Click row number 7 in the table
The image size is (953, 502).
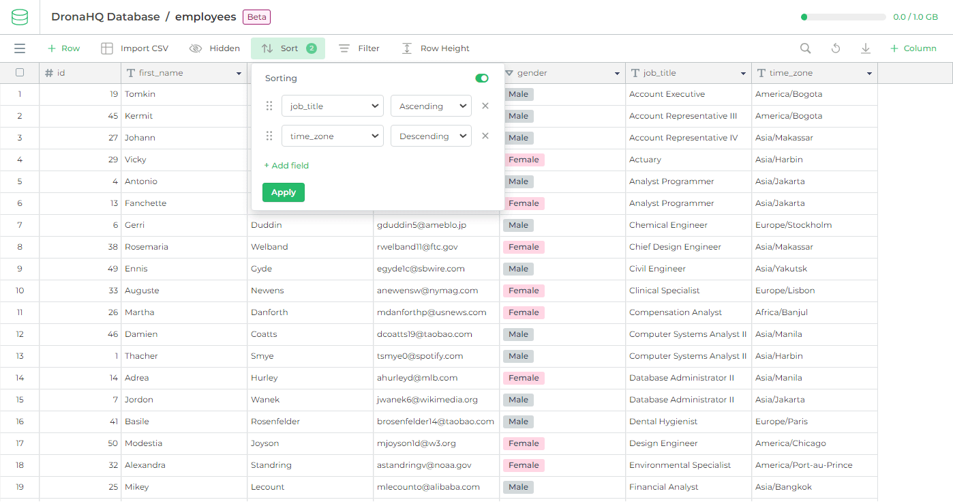point(20,225)
